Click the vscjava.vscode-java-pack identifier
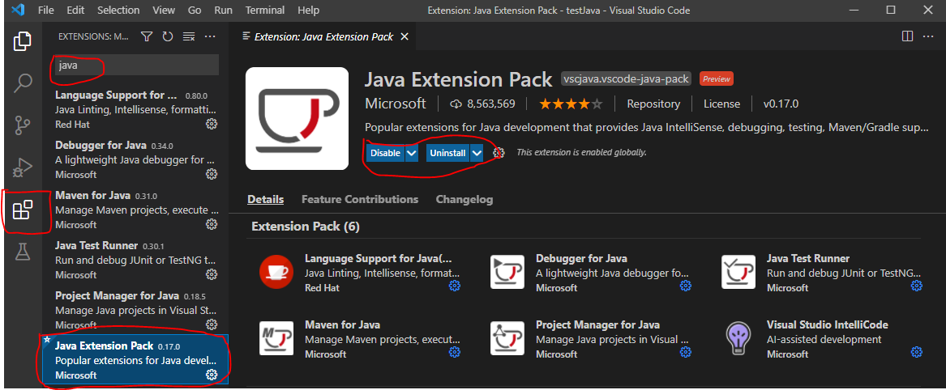The height and width of the screenshot is (390, 946). point(627,78)
